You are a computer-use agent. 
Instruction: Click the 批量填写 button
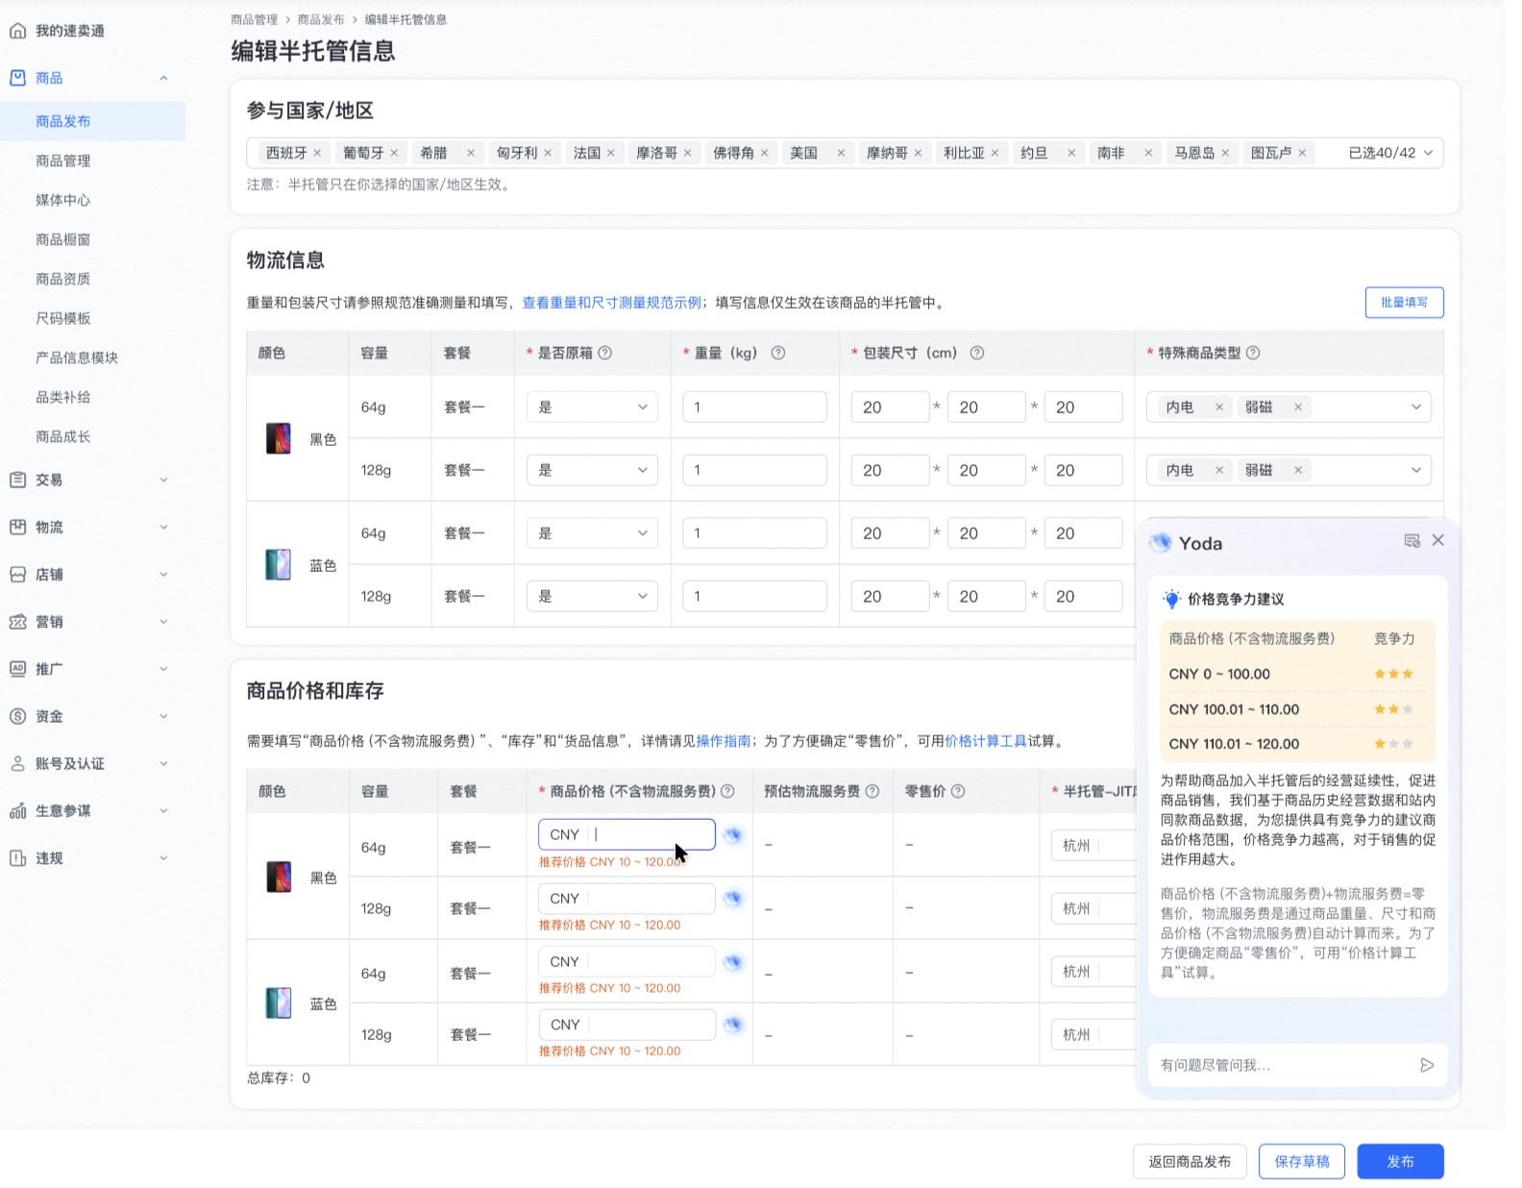(1404, 302)
